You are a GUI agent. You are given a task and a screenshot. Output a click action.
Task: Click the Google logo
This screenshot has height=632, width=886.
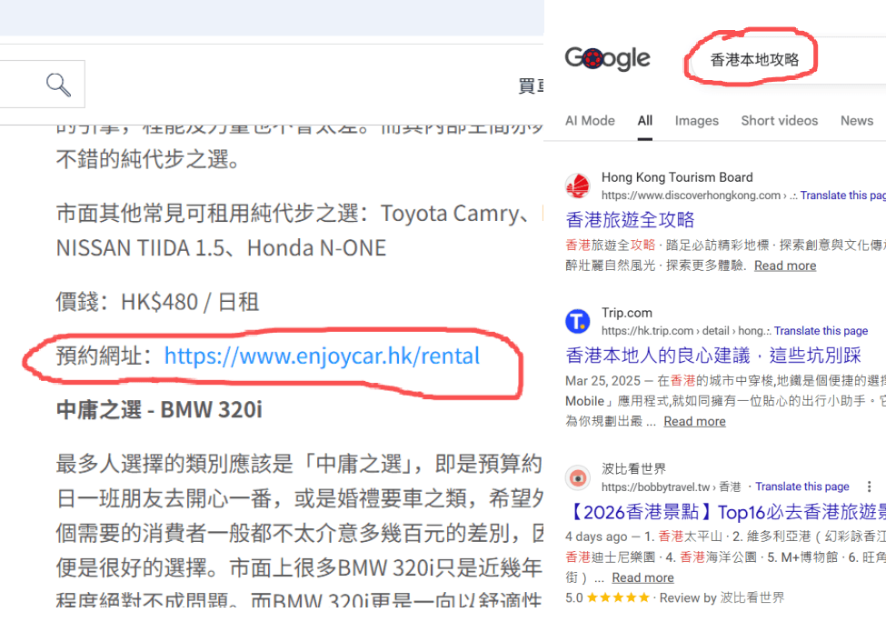(607, 58)
